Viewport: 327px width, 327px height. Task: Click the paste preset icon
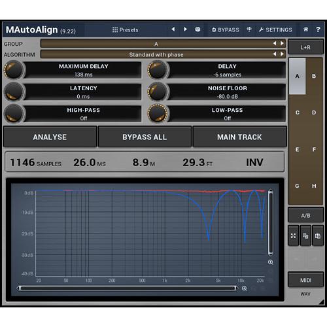coord(318,236)
